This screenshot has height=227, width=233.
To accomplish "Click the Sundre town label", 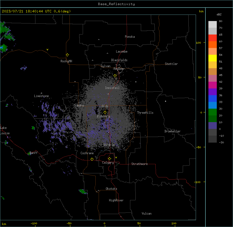I will (79, 105).
